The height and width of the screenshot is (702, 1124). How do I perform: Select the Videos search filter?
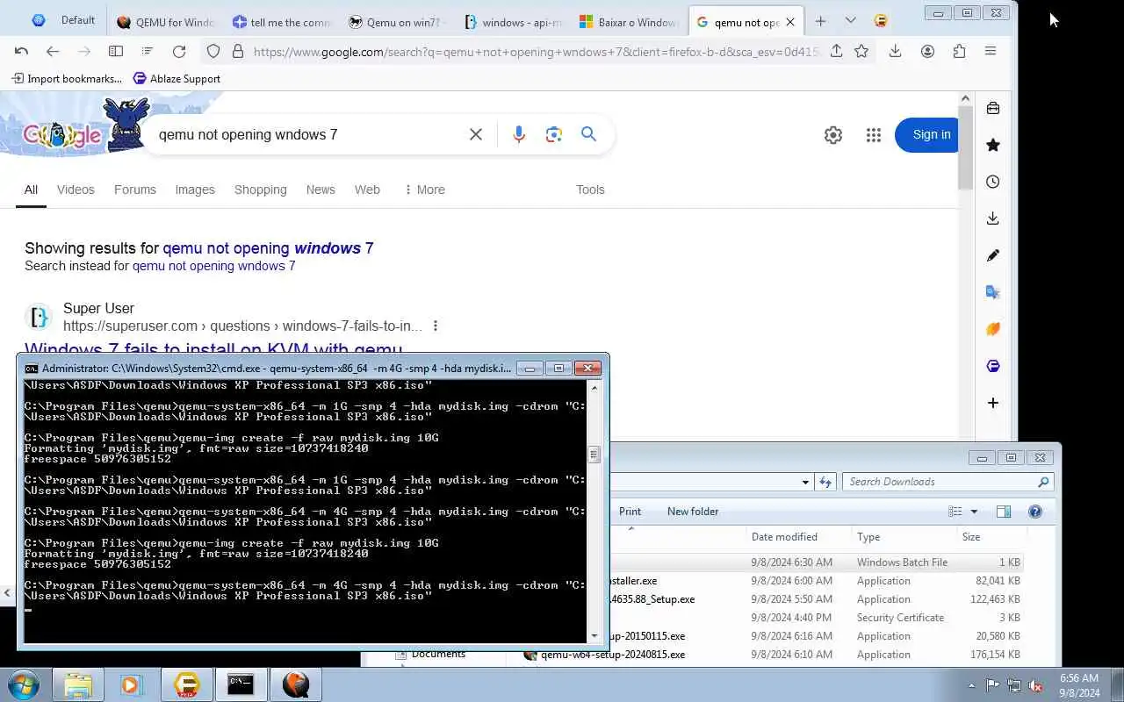tap(76, 190)
